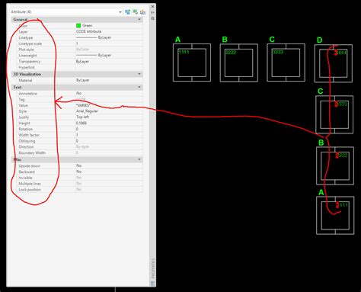
Task: Collapse the 3D Visualization section
Action: 139,74
